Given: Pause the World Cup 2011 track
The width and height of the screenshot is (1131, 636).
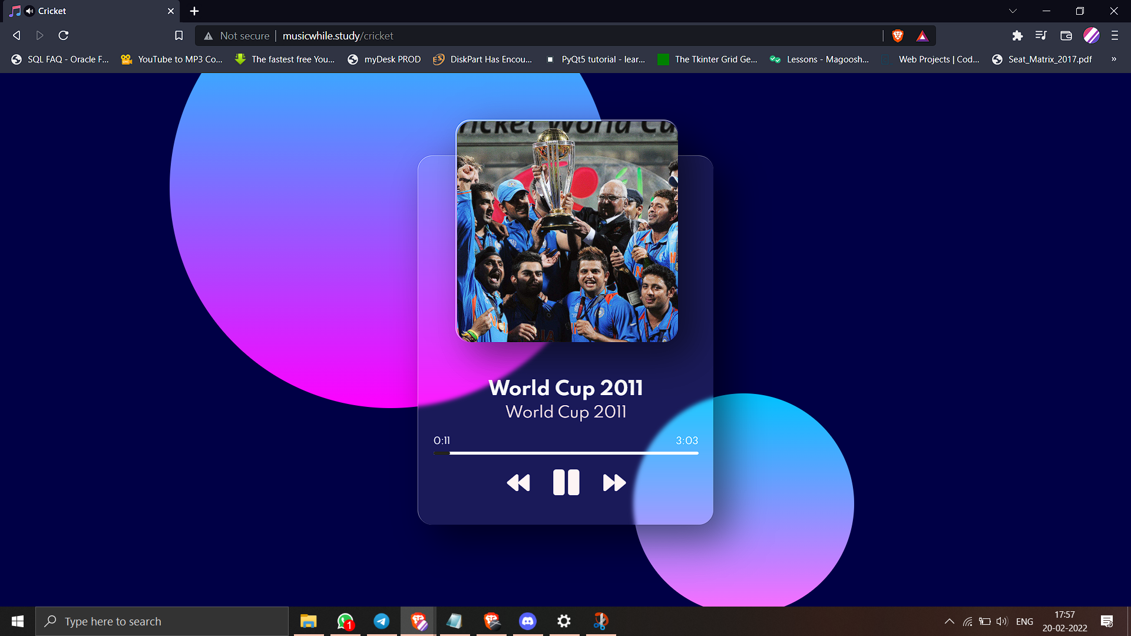Looking at the screenshot, I should [x=566, y=482].
